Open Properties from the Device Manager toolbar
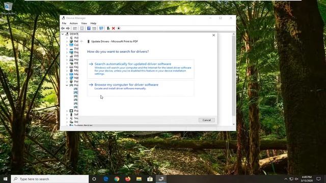 (x=82, y=28)
